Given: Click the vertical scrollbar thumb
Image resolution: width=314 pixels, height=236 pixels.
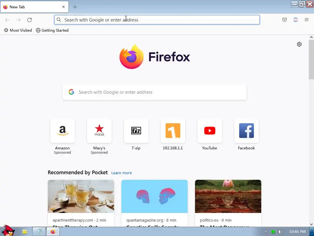Looking at the screenshot, I should tap(311, 60).
